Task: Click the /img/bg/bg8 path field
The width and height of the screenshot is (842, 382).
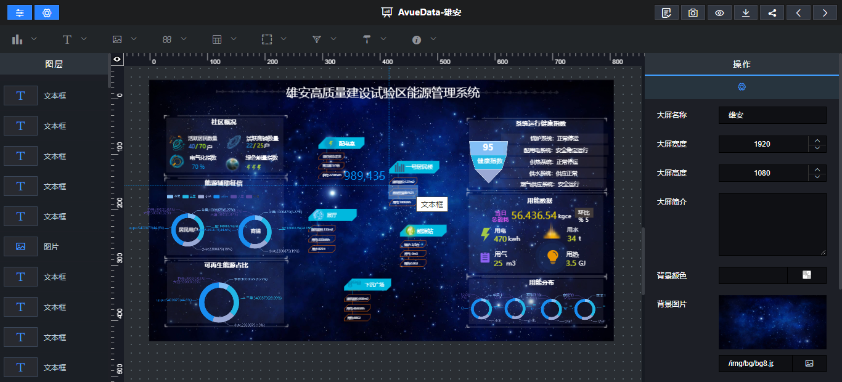Action: [x=755, y=364]
